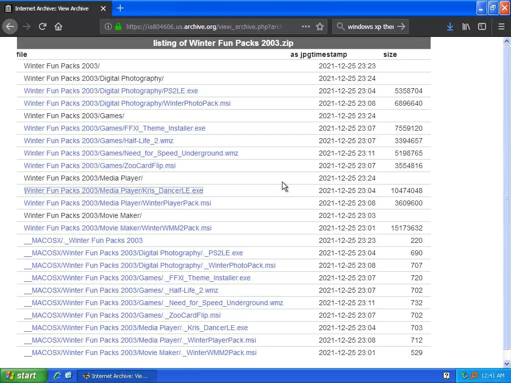Close the Internet Archive tab
Viewport: 511px width, 383px height.
point(103,8)
